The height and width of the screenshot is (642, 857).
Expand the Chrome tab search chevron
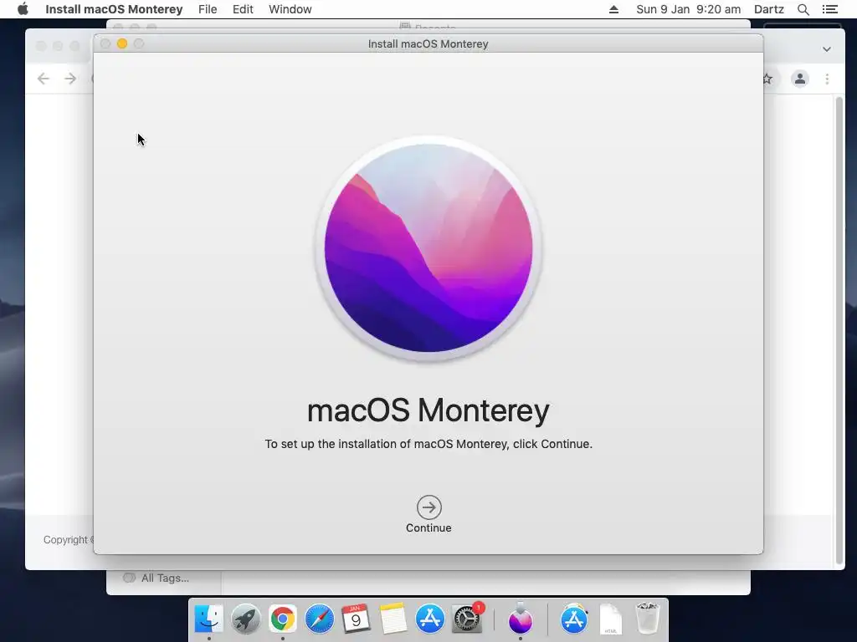[827, 49]
